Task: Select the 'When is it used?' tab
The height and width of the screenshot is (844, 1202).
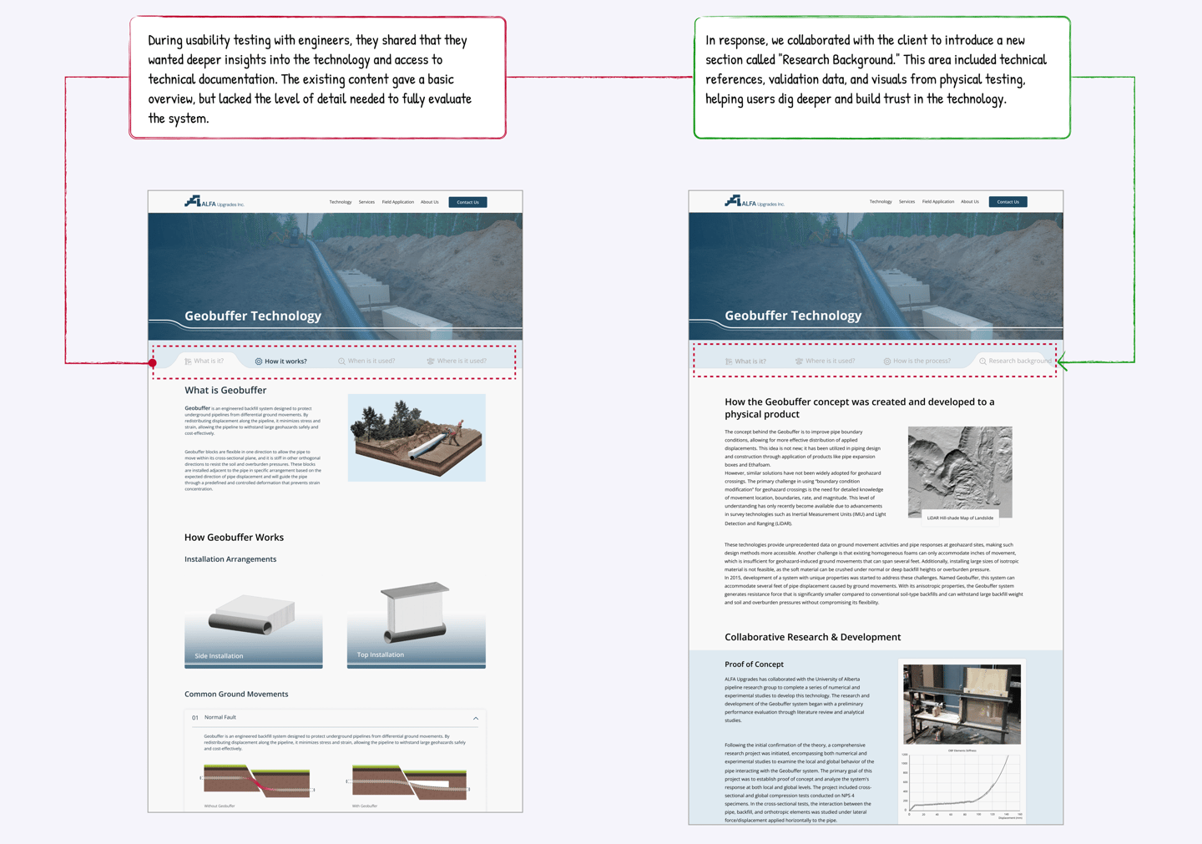Action: tap(367, 361)
